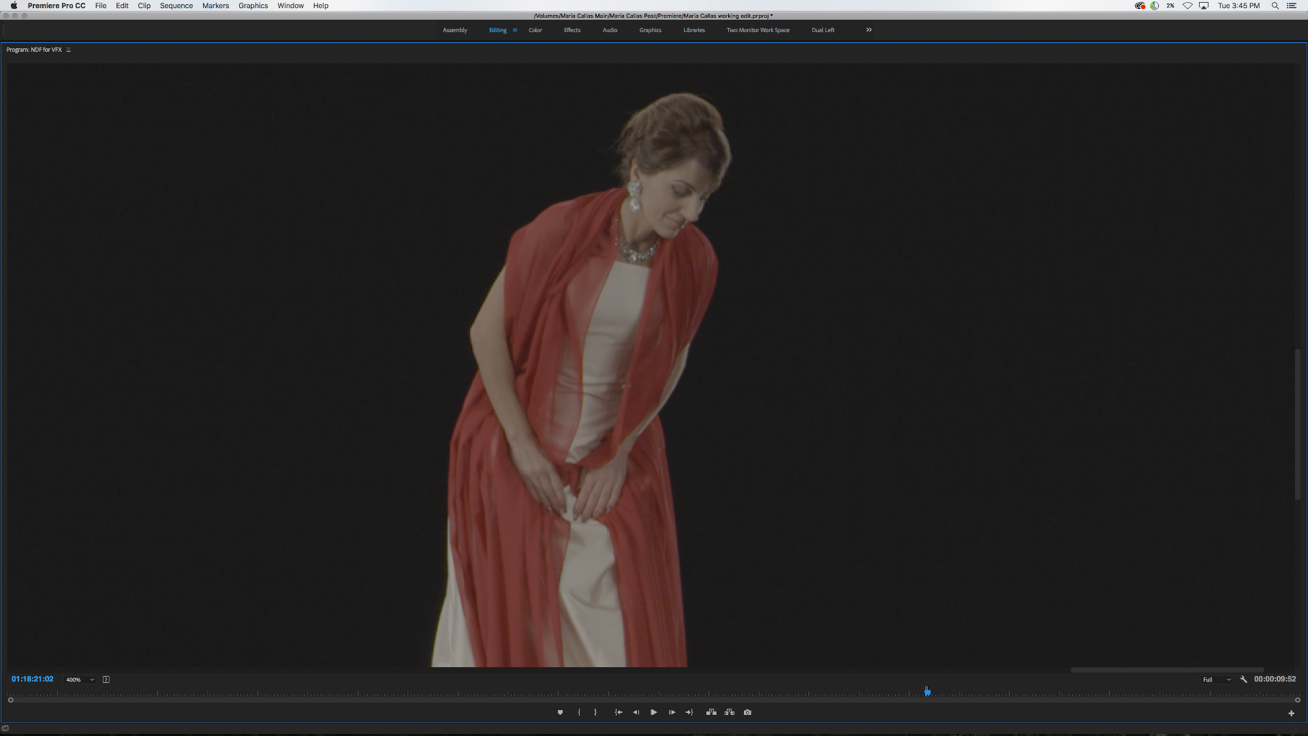Open the File menu

click(101, 5)
